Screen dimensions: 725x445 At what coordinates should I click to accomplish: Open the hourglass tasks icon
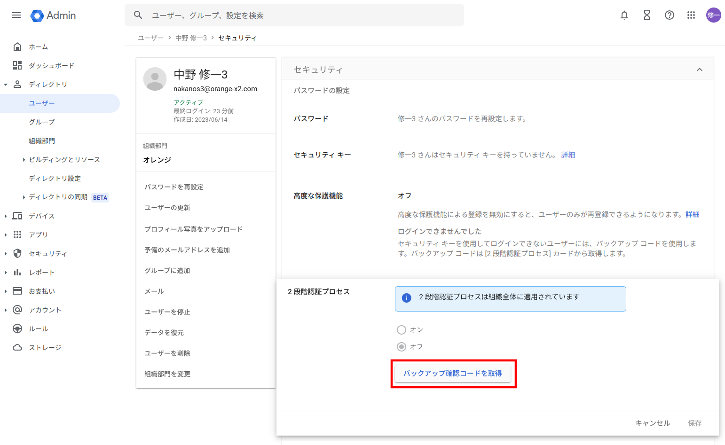(x=646, y=15)
